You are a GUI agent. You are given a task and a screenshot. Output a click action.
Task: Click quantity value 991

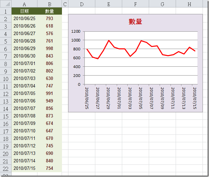49,93
